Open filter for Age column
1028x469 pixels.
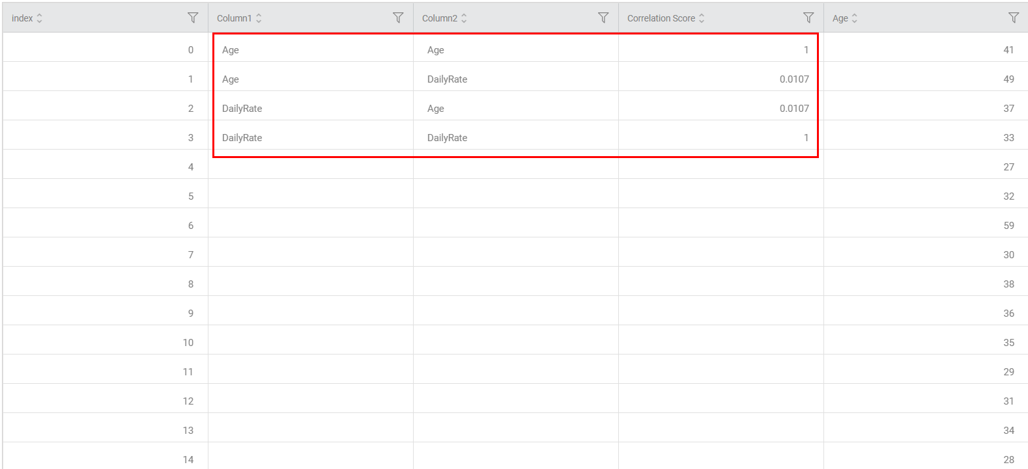[1014, 18]
